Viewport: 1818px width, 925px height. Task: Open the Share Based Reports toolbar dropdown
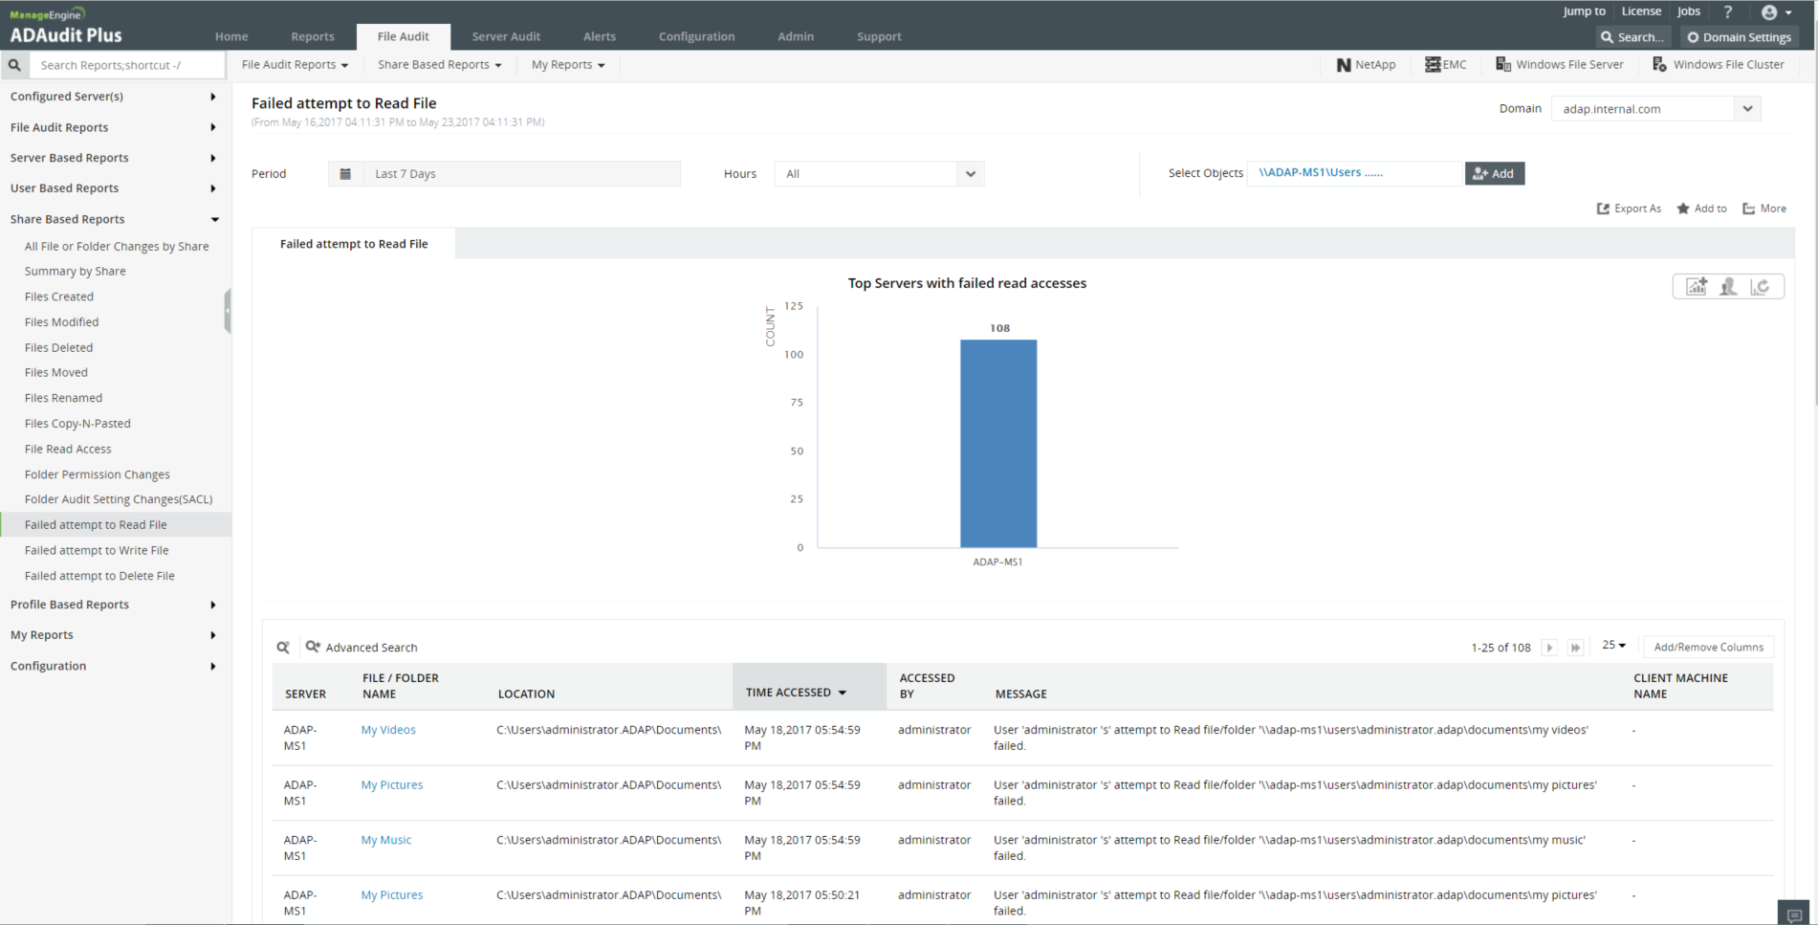439,65
